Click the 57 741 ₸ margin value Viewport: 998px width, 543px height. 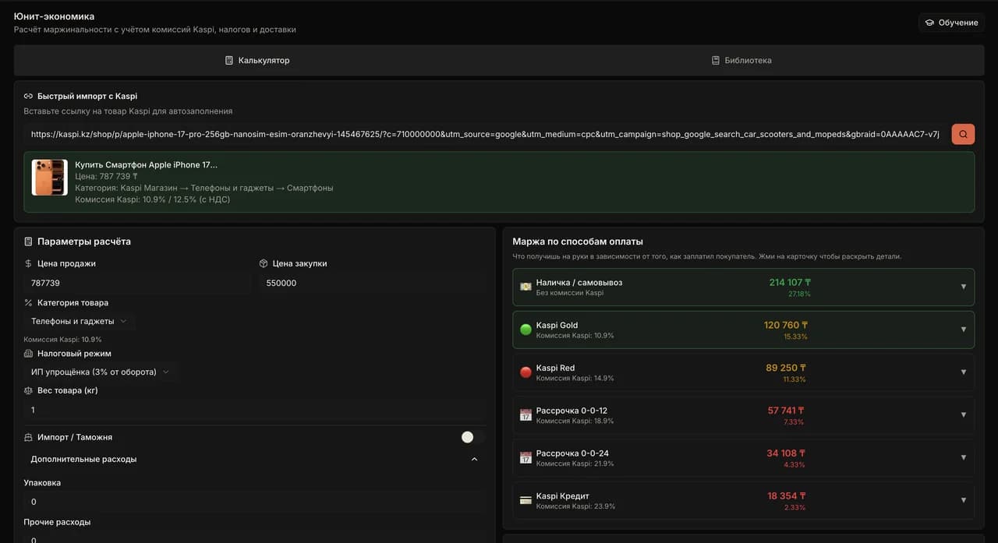[x=786, y=411]
